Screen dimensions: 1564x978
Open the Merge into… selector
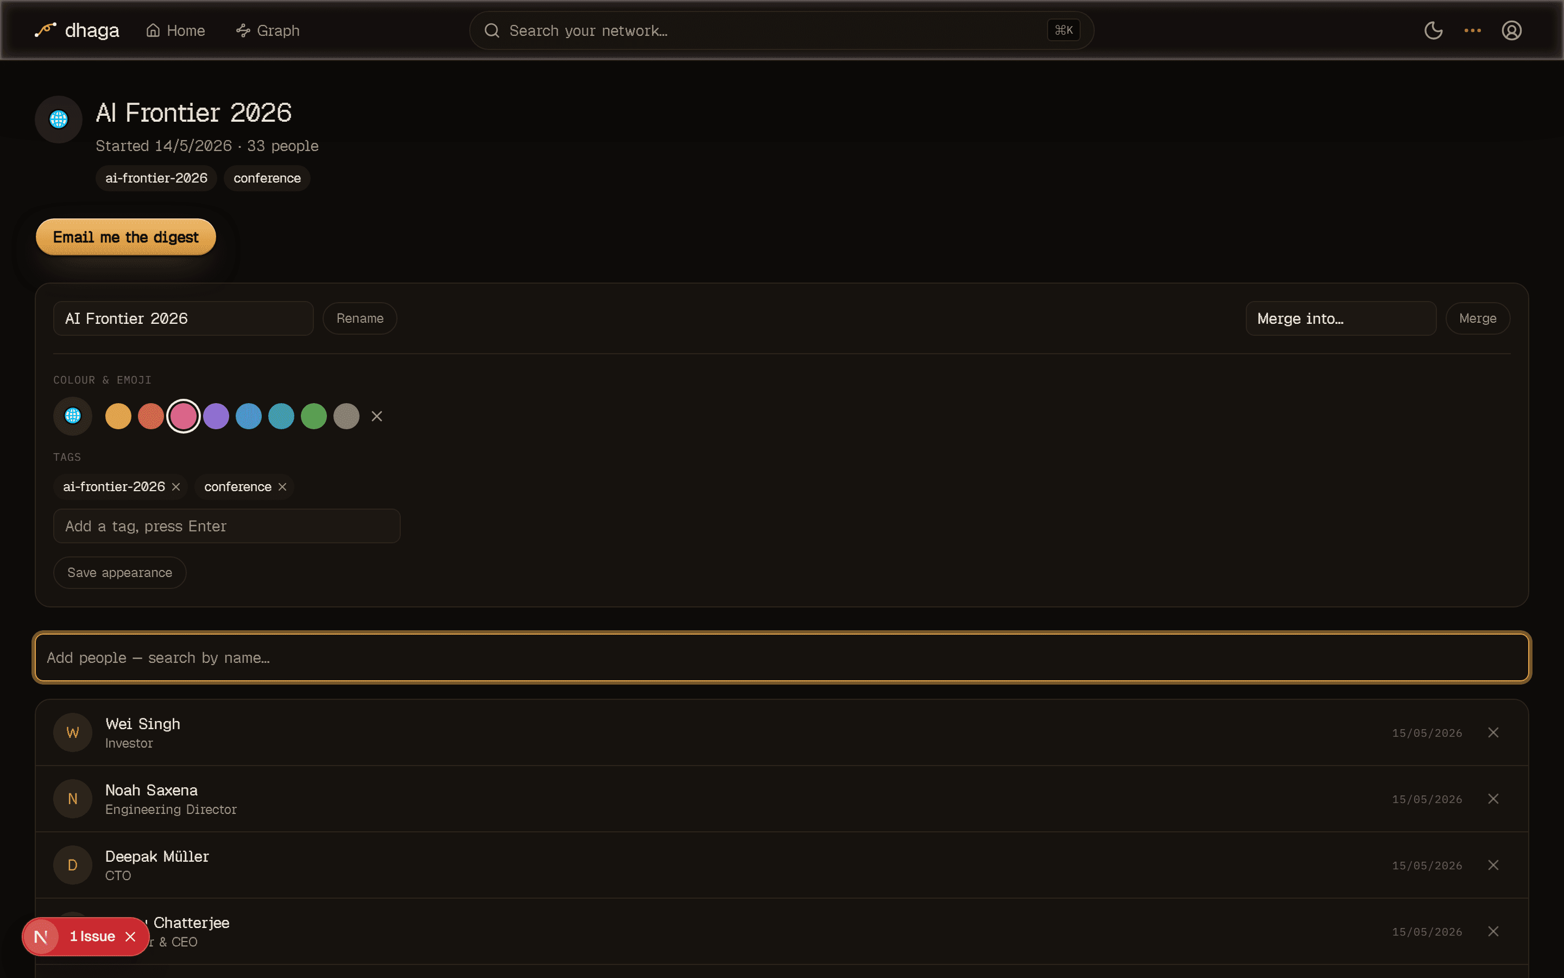pos(1340,318)
